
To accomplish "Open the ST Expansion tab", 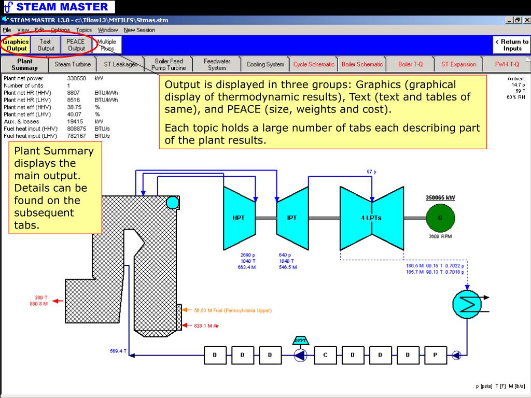I will [458, 64].
